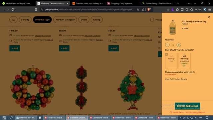Show hidden system tray icons
Viewport: 213px width, 120px height.
[180, 118]
